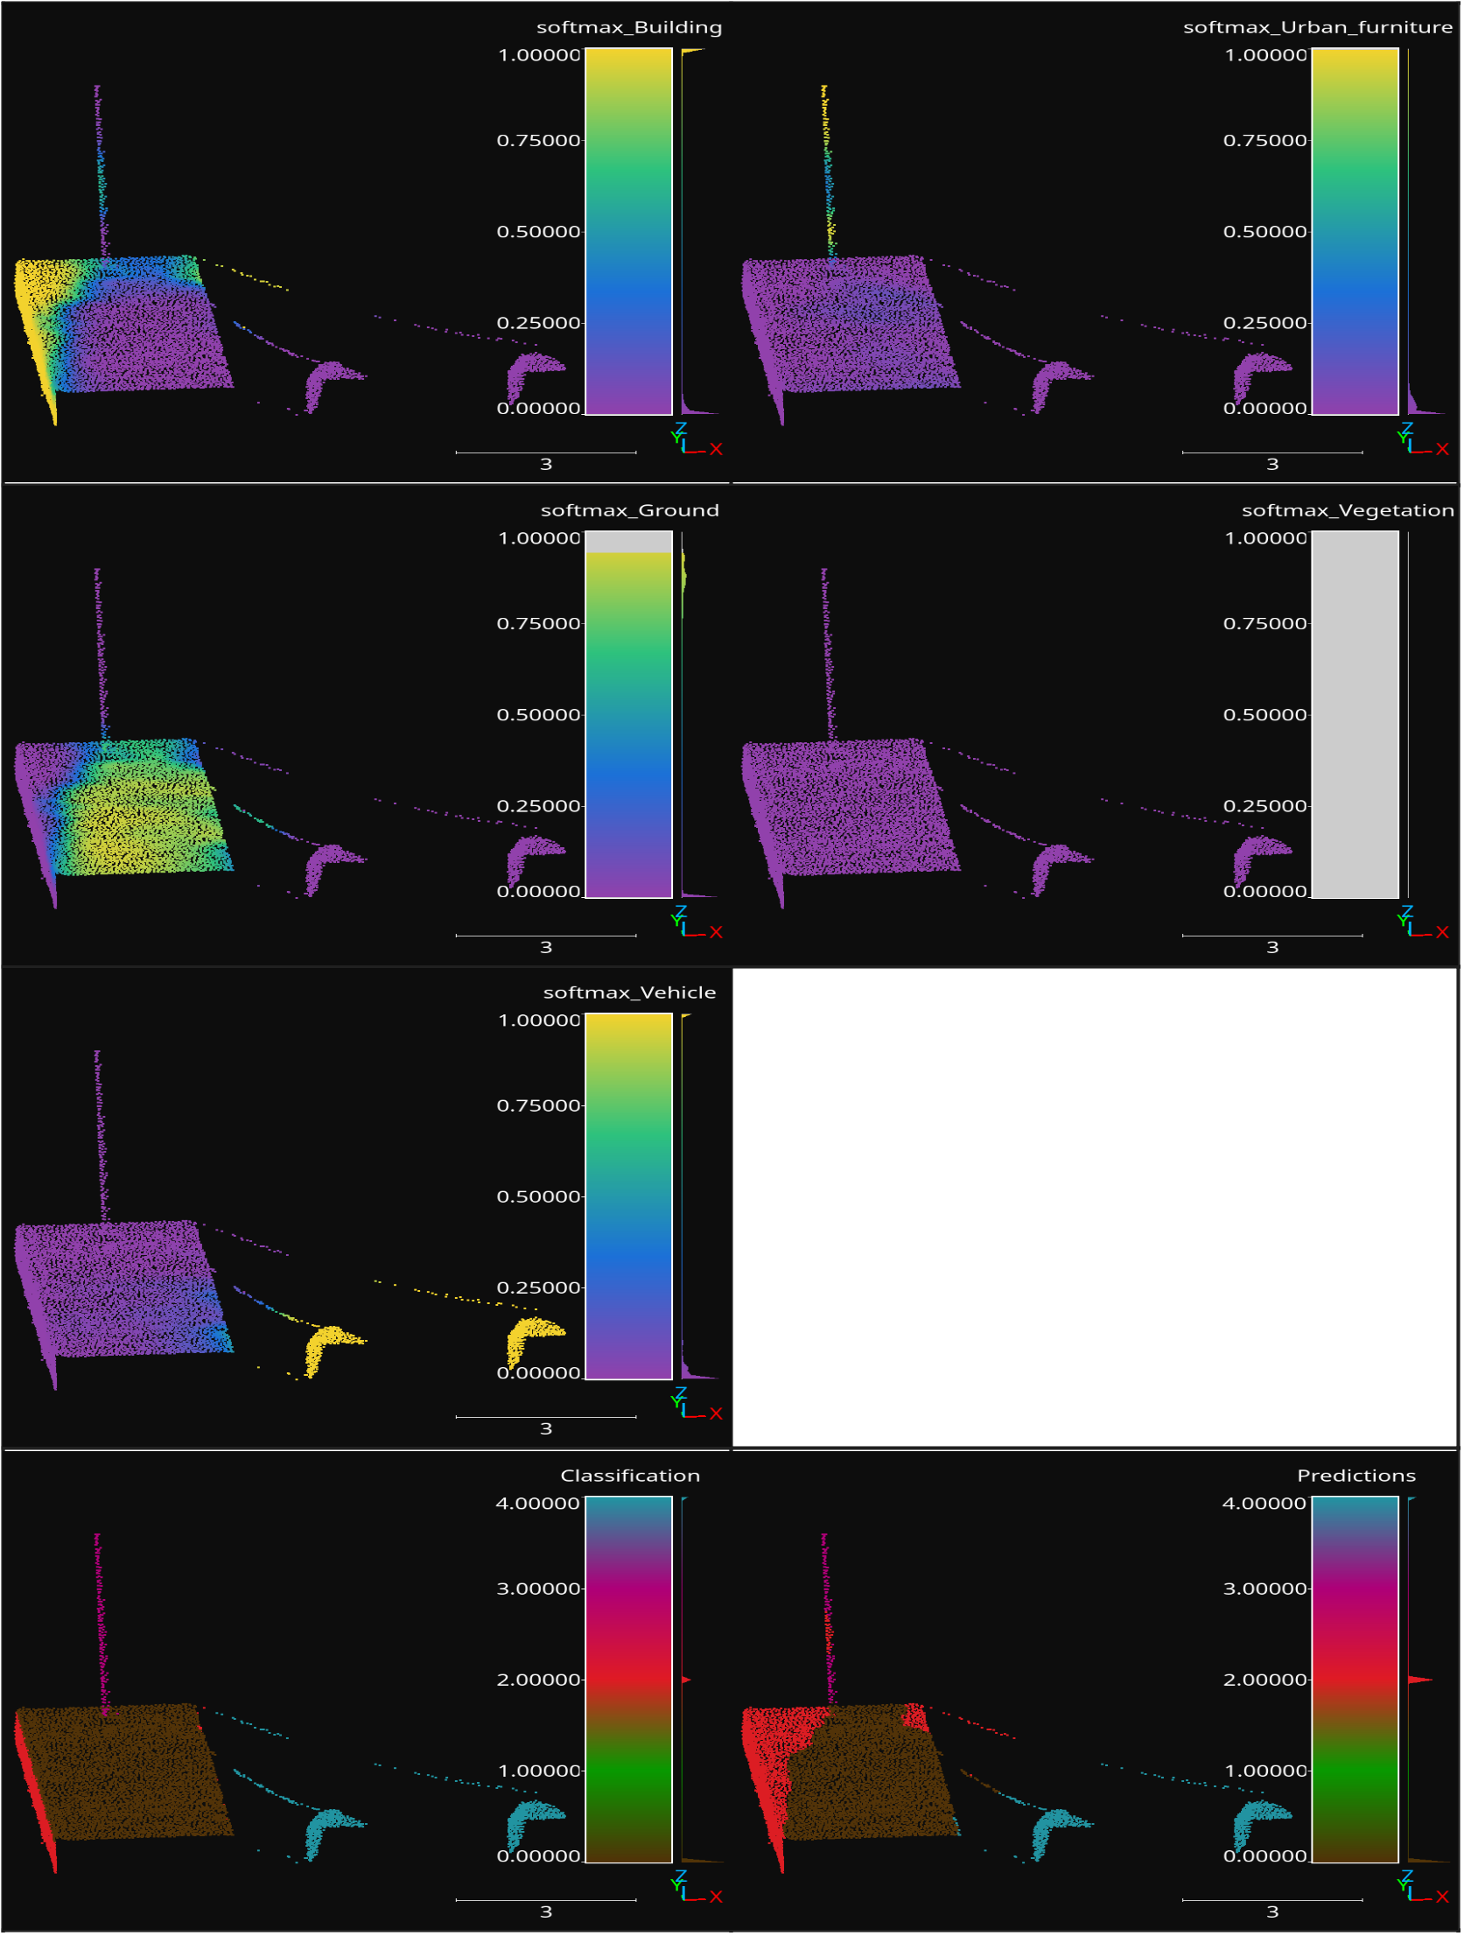Select the axis triad in Classification panel

click(x=693, y=1889)
